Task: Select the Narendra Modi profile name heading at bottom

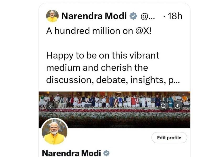Action: point(71,153)
